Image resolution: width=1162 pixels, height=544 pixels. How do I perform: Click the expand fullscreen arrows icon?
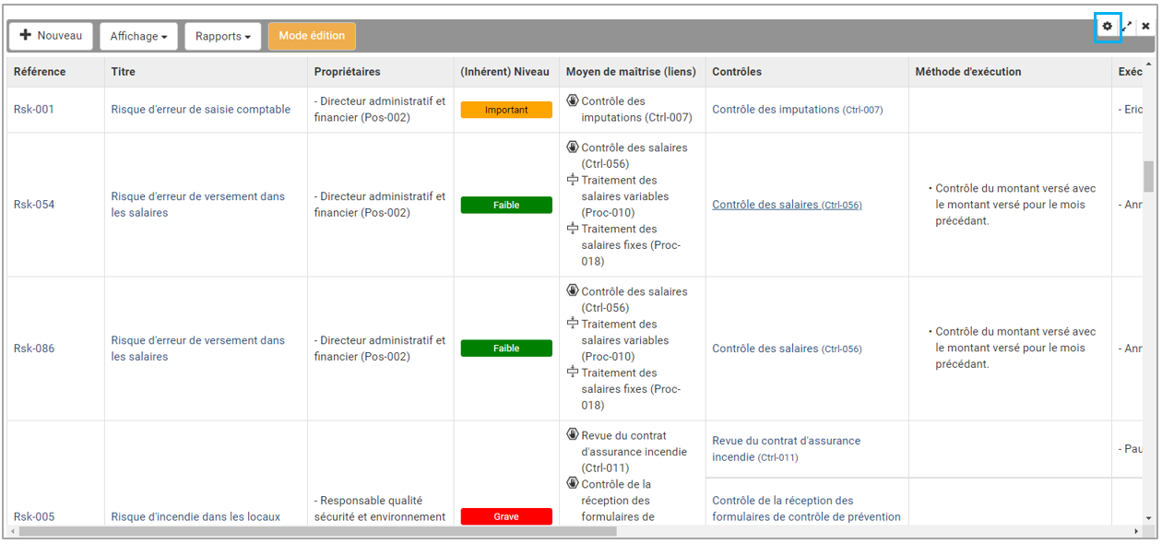click(1127, 27)
